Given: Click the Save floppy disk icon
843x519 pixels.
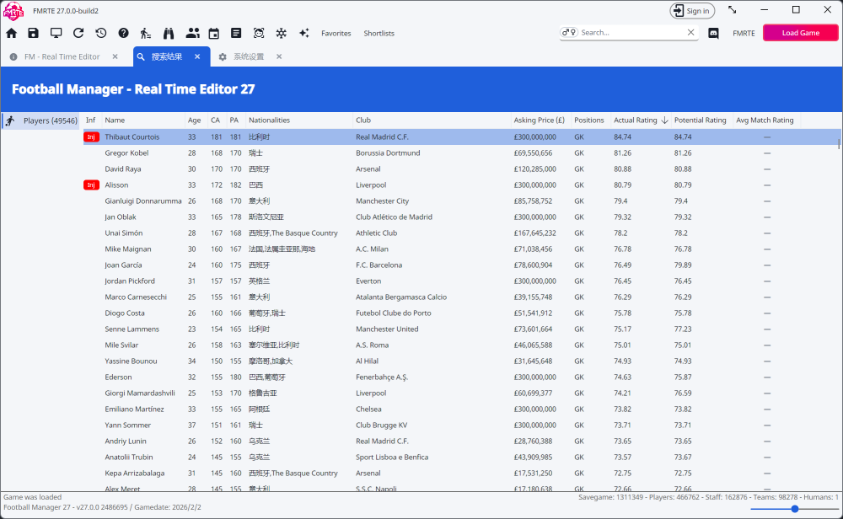Looking at the screenshot, I should click(34, 34).
